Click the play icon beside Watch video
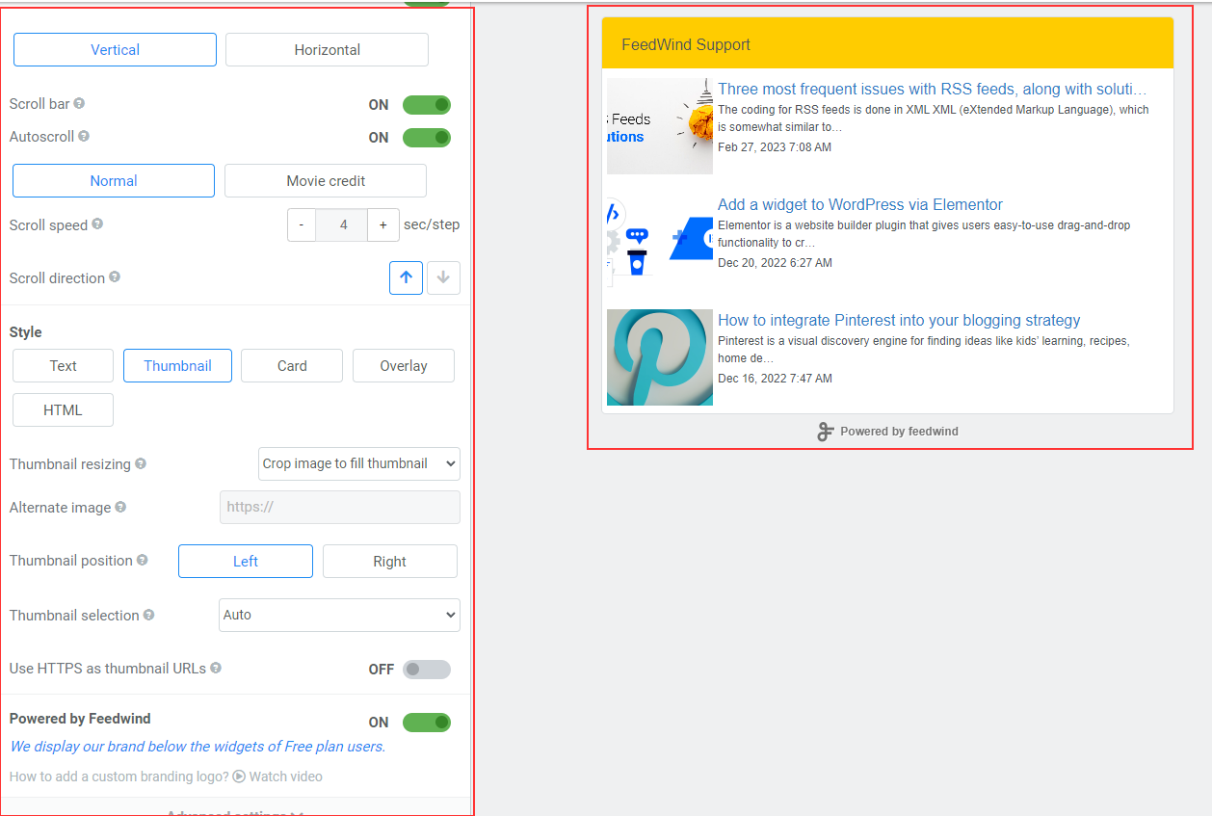Viewport: 1212px width, 816px height. [x=239, y=777]
